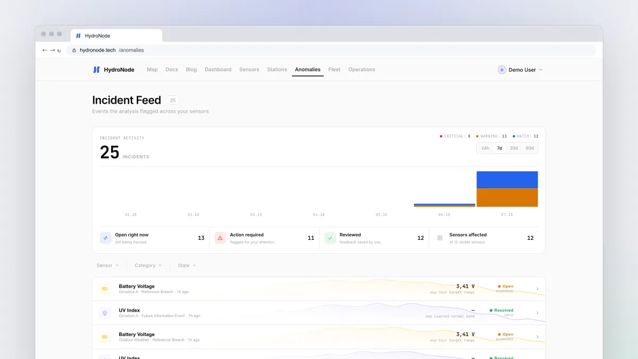The image size is (638, 359).
Task: Click the Sensors affected grid icon
Action: [x=440, y=238]
